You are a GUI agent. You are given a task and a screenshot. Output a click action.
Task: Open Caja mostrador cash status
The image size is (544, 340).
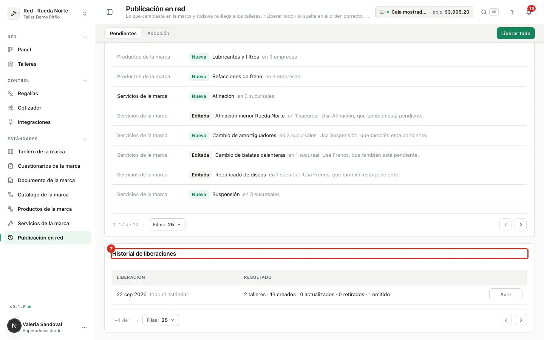pyautogui.click(x=424, y=12)
